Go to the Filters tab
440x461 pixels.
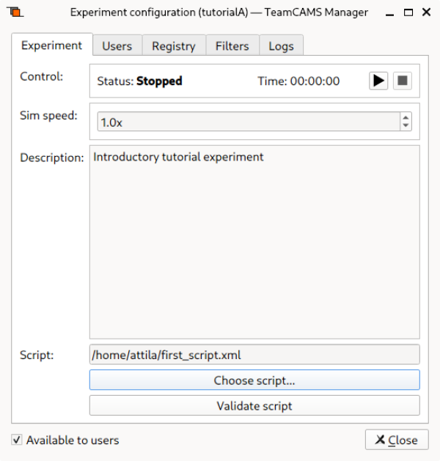232,46
